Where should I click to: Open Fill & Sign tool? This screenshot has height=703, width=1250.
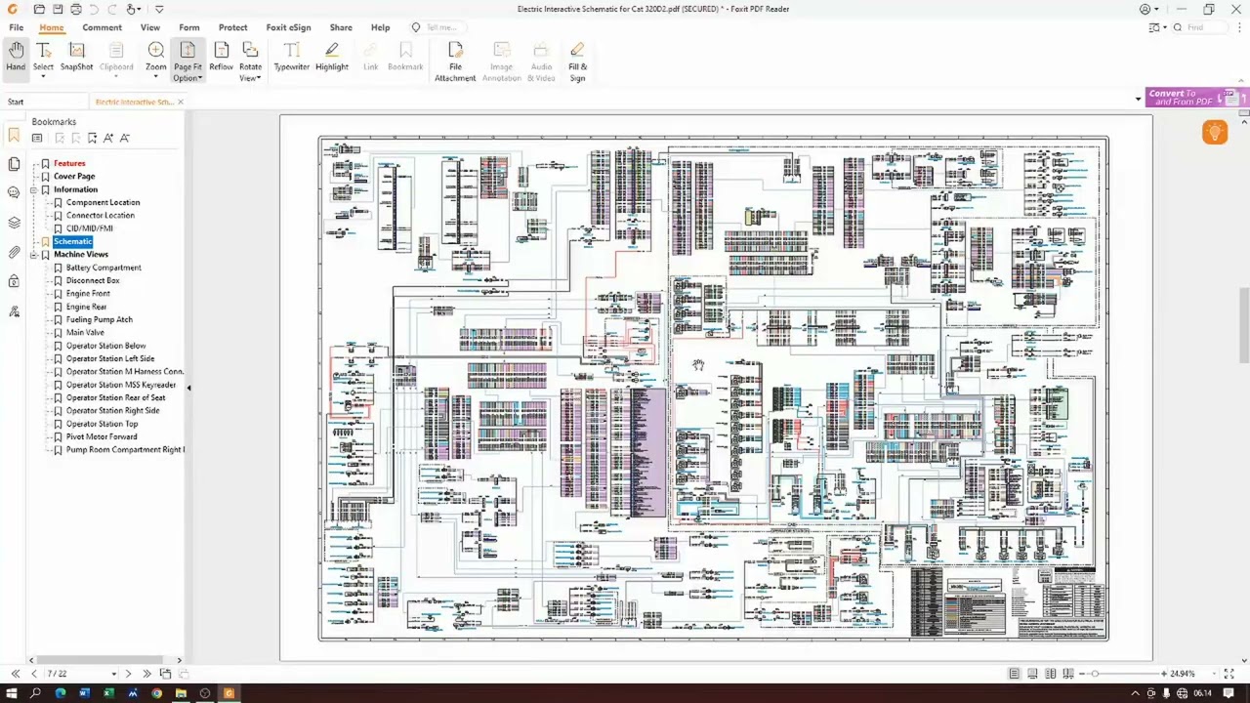click(x=577, y=62)
